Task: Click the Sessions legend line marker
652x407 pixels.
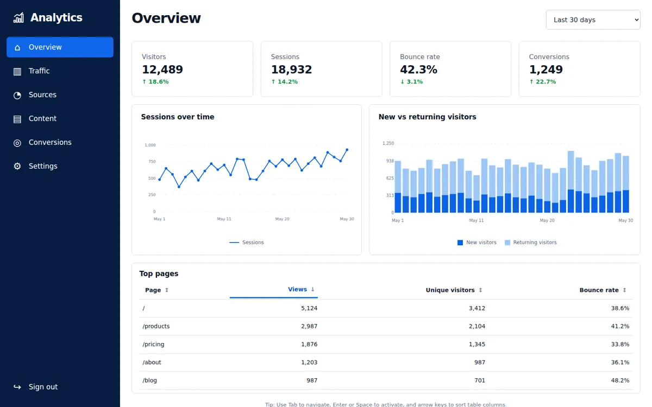Action: pyautogui.click(x=234, y=243)
